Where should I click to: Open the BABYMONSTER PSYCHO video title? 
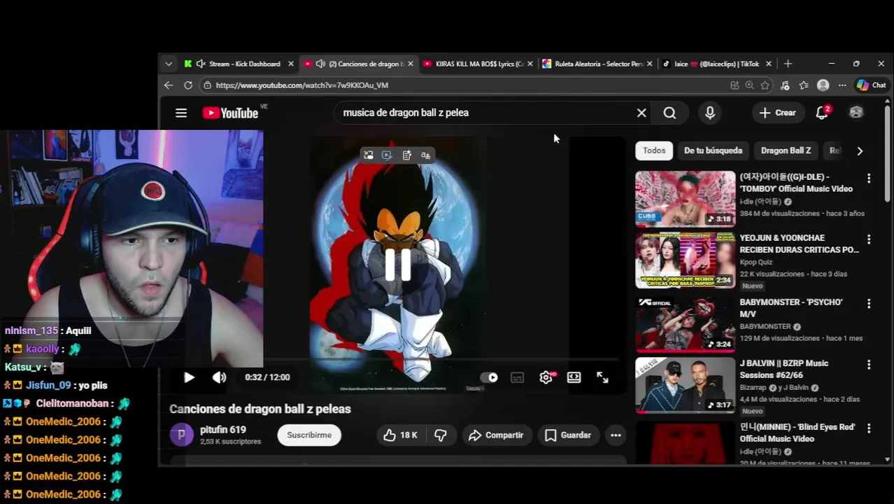point(791,308)
